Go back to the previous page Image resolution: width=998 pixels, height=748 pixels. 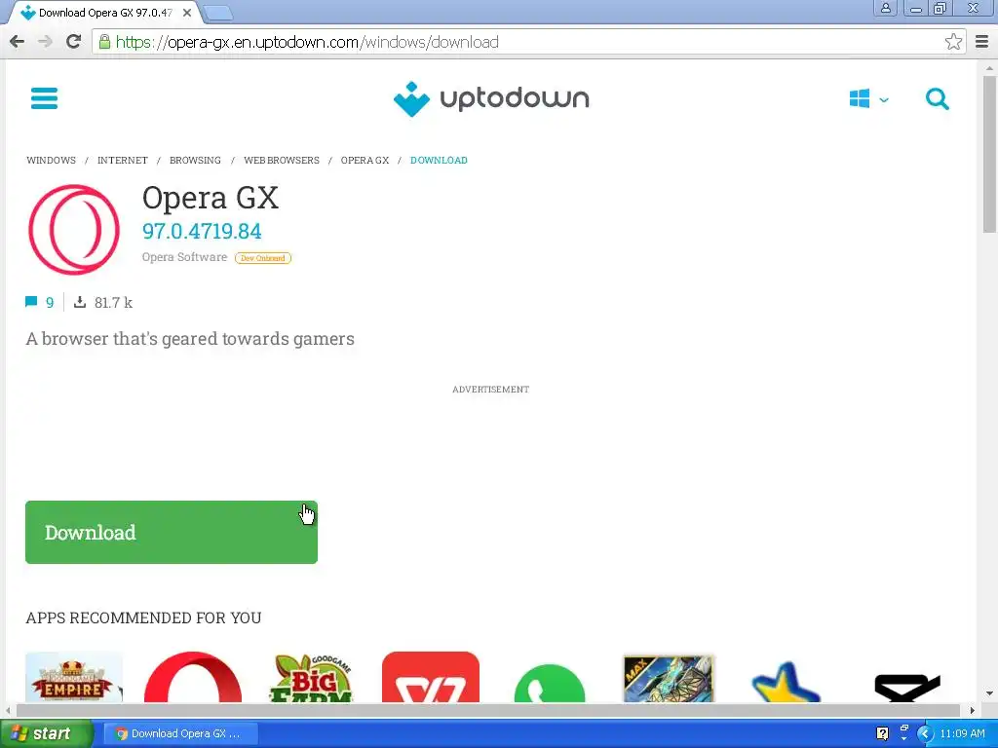18,42
